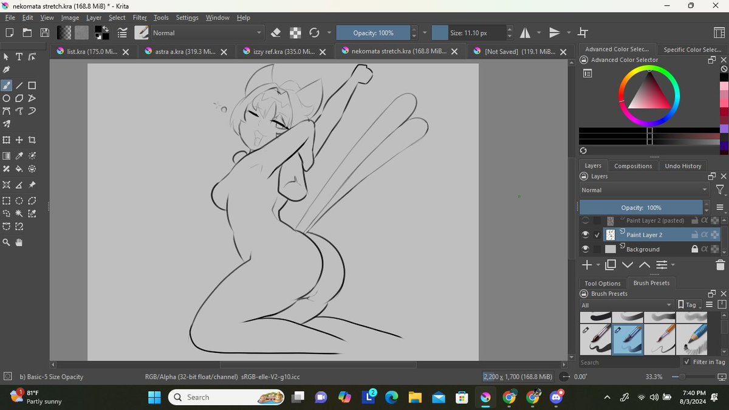Screen dimensions: 729x410
Task: Select the Bezier Curve tool
Action: [x=7, y=111]
